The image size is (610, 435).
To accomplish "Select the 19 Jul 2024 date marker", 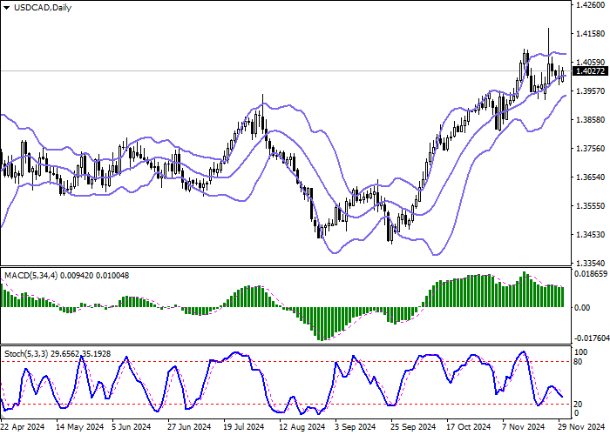I will [244, 427].
